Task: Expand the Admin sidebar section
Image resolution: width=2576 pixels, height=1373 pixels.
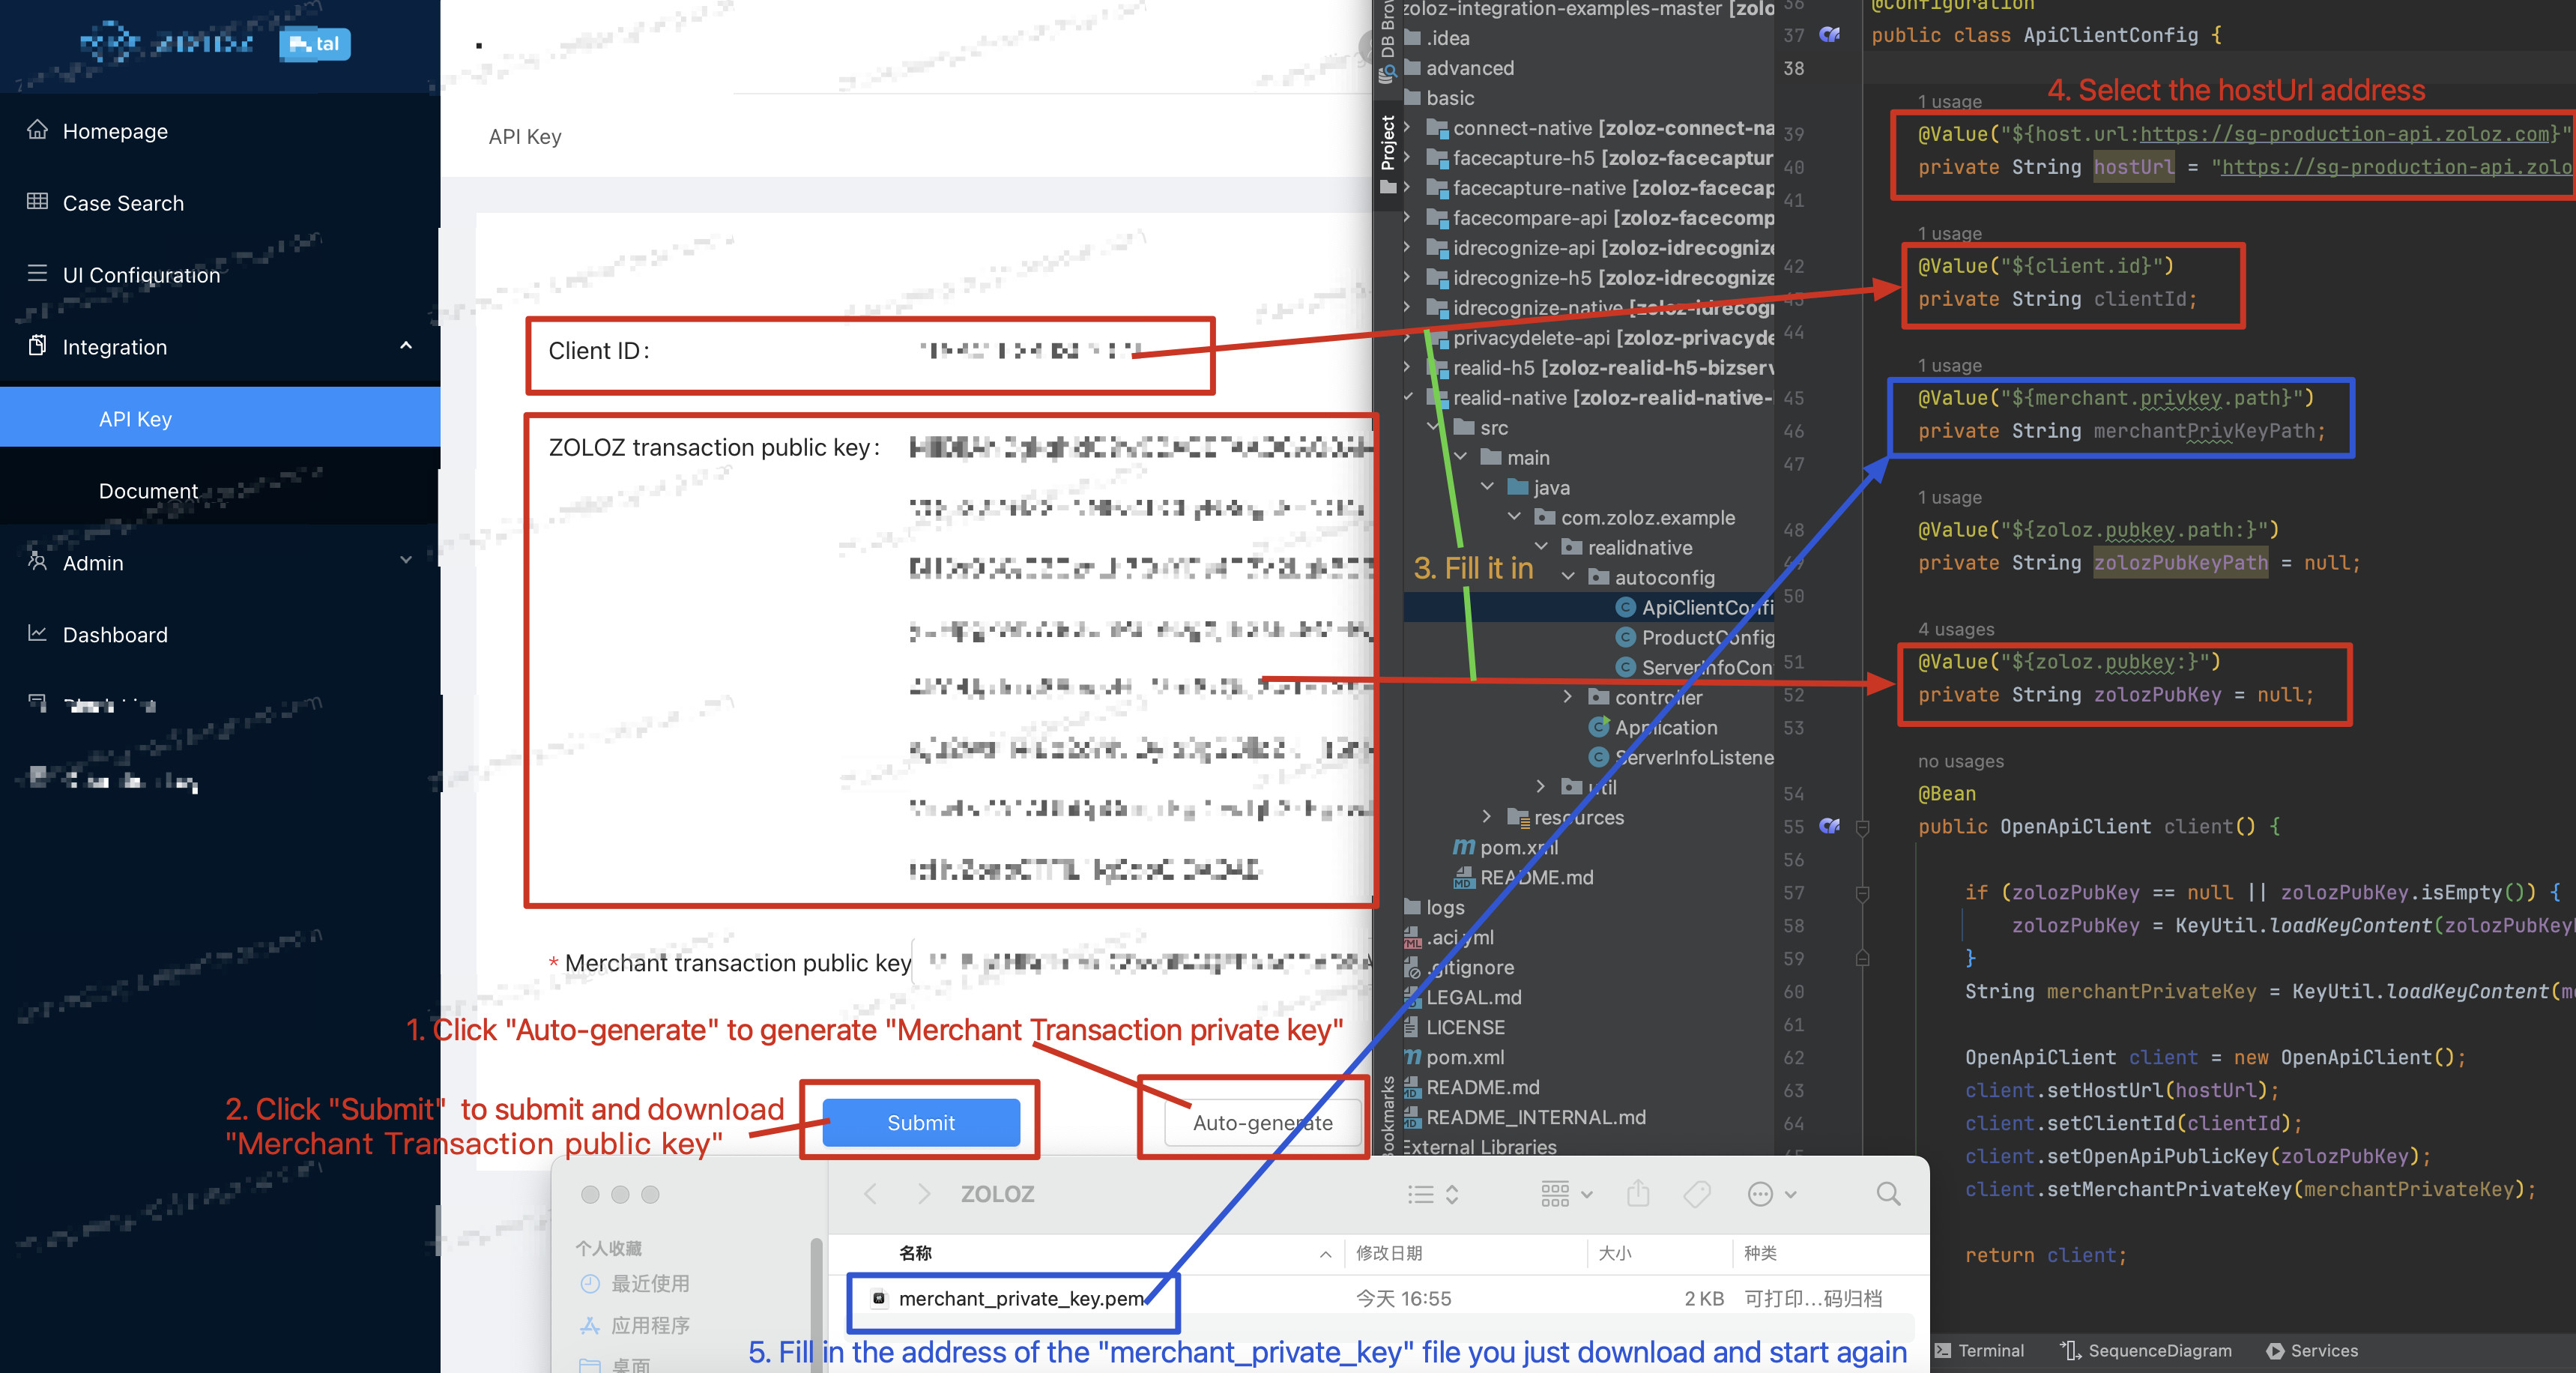Action: coord(406,561)
